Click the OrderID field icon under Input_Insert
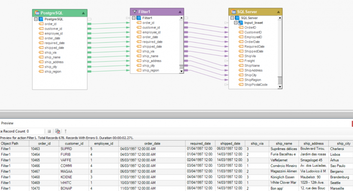The width and height of the screenshot is (353, 191). [x=241, y=27]
